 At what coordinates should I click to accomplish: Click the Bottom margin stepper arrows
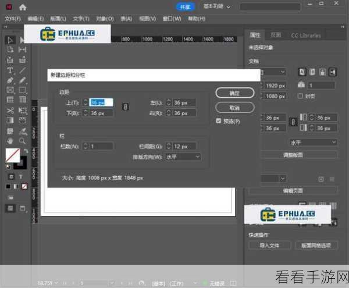pyautogui.click(x=86, y=113)
